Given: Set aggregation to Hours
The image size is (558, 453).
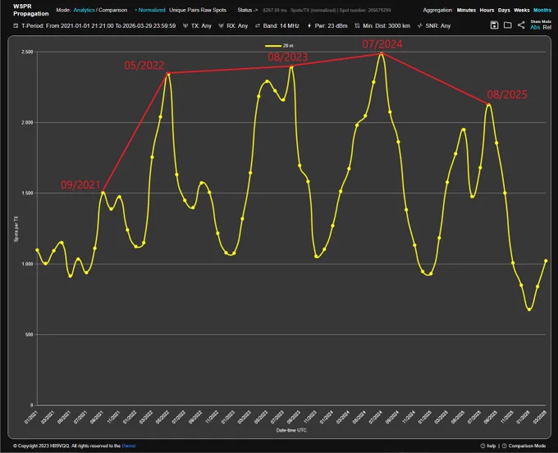Looking at the screenshot, I should point(487,10).
